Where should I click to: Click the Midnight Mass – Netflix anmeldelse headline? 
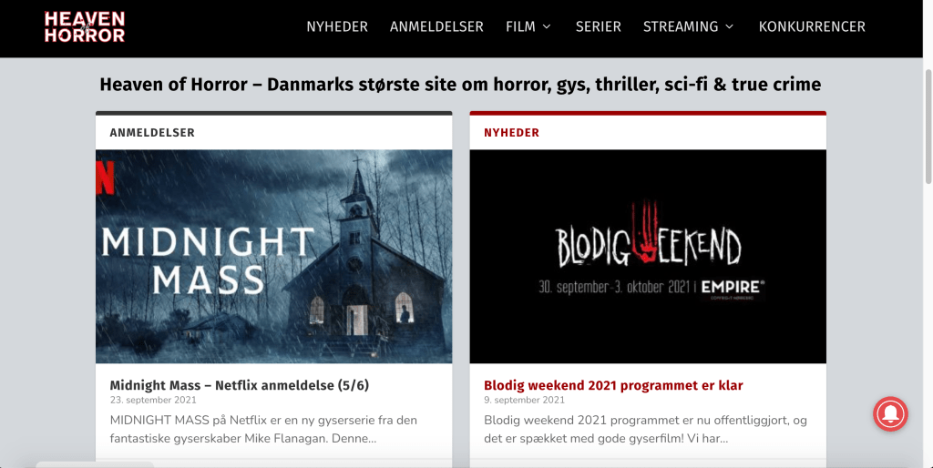point(240,385)
